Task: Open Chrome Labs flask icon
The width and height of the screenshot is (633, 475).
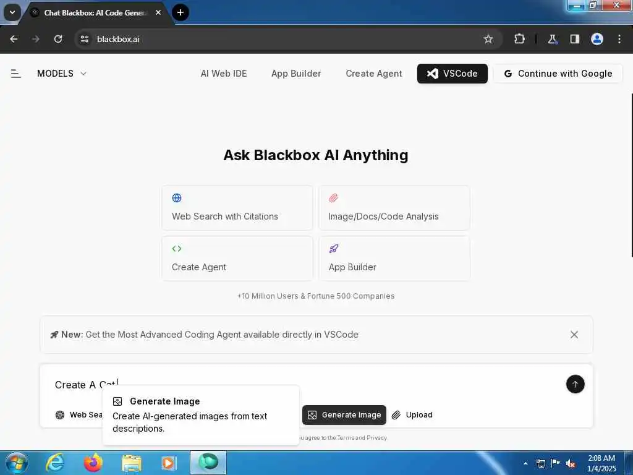Action: click(x=552, y=39)
